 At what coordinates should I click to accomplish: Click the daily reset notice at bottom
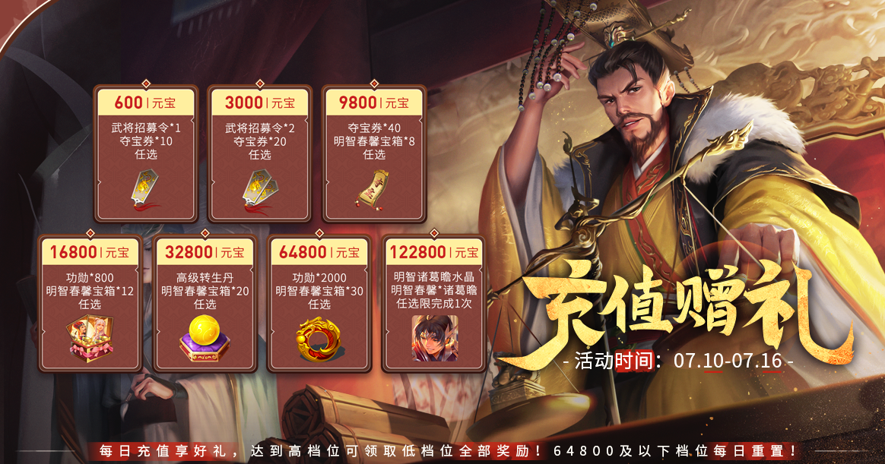pos(449,451)
